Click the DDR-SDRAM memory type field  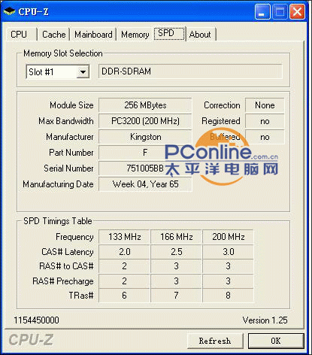click(190, 71)
